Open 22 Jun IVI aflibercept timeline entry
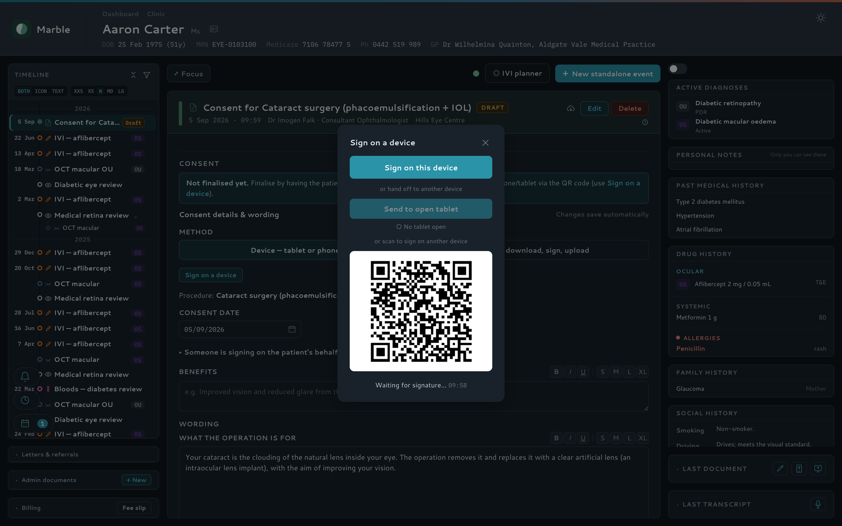 [x=82, y=138]
